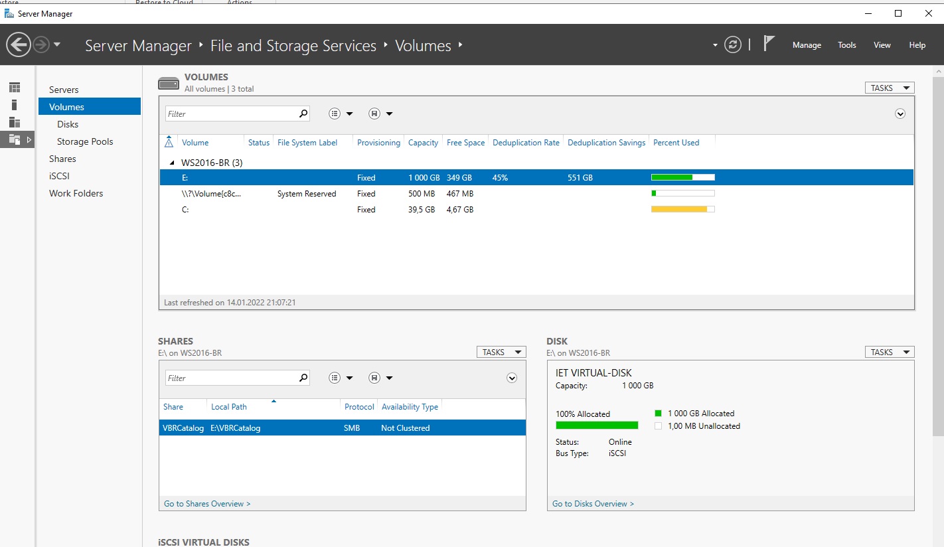Select Disks in the navigation pane
Viewport: 944px width, 547px height.
68,124
